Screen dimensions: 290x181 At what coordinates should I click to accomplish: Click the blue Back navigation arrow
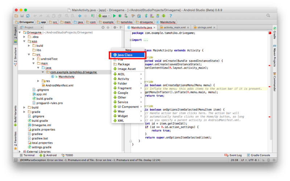tap(80, 16)
